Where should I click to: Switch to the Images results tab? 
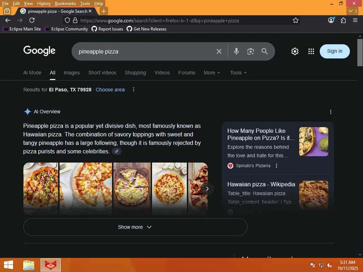[x=72, y=73]
